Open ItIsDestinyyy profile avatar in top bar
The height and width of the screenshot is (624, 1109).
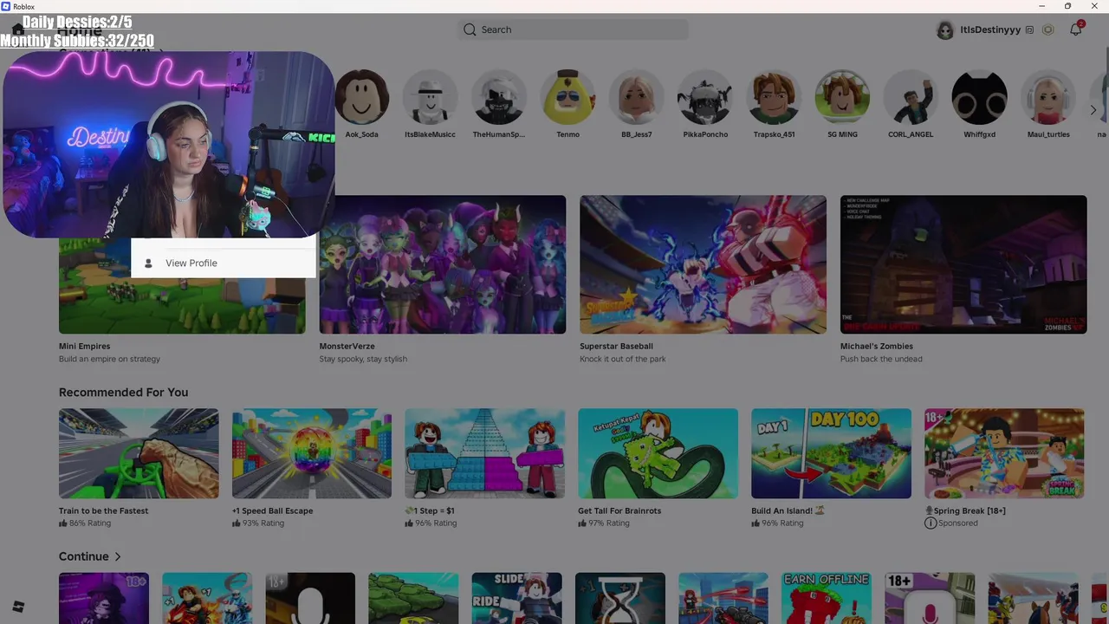[x=945, y=29]
